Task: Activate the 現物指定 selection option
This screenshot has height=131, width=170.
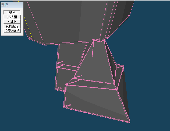Action: tap(12, 26)
